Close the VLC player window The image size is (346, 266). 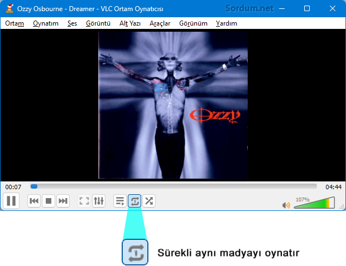click(x=333, y=8)
